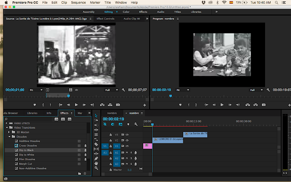Export frame camera icon in Source monitor
291x182 pixels.
[118, 105]
